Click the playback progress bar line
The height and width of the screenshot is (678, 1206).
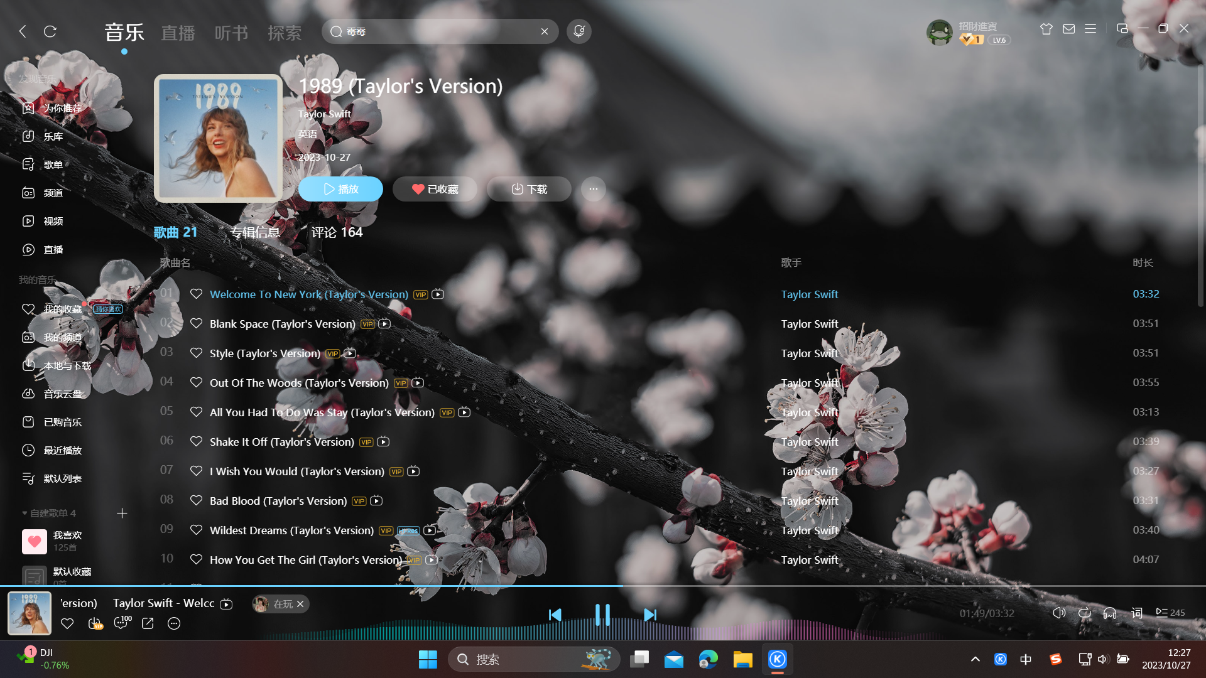click(x=754, y=586)
